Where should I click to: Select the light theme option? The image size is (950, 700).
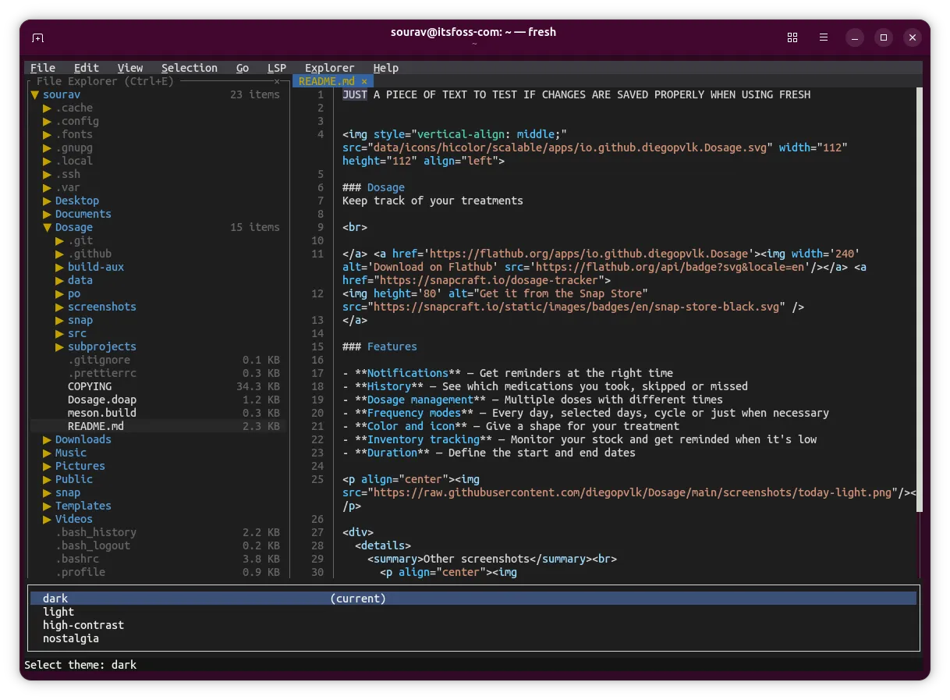58,612
